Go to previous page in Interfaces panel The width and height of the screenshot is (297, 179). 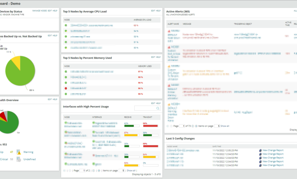point(70,171)
